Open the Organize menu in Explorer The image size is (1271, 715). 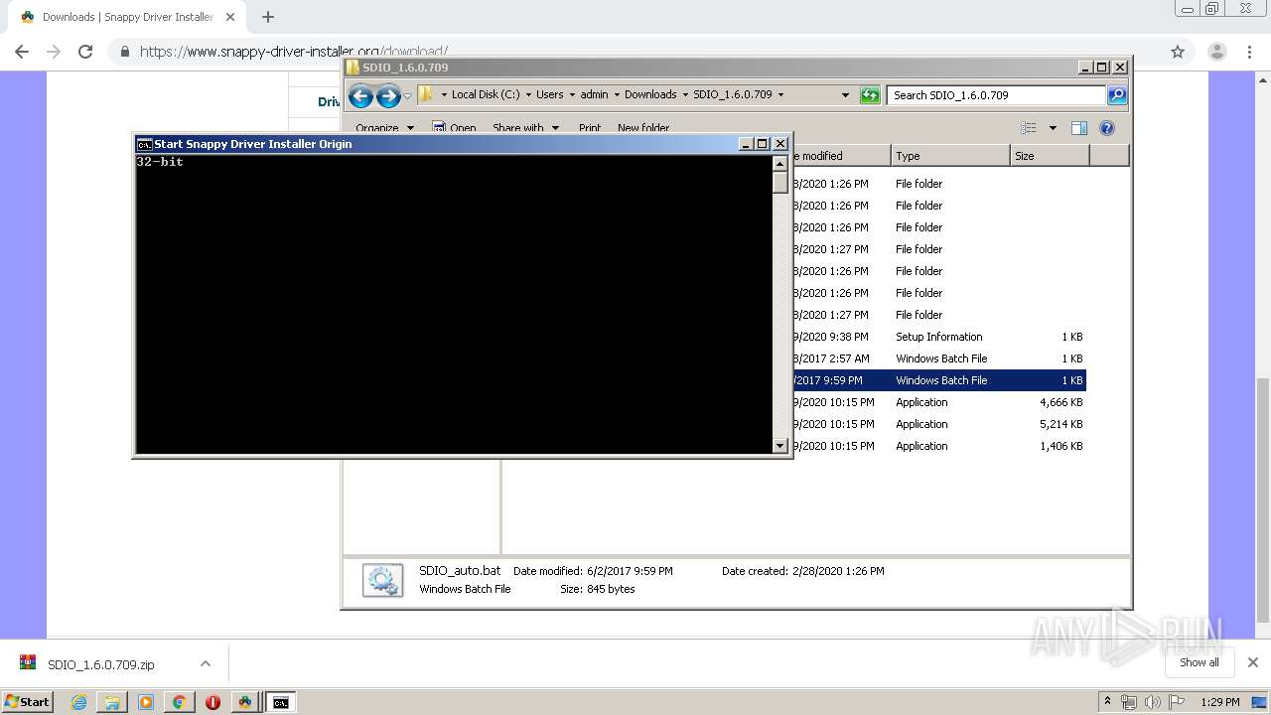point(384,128)
